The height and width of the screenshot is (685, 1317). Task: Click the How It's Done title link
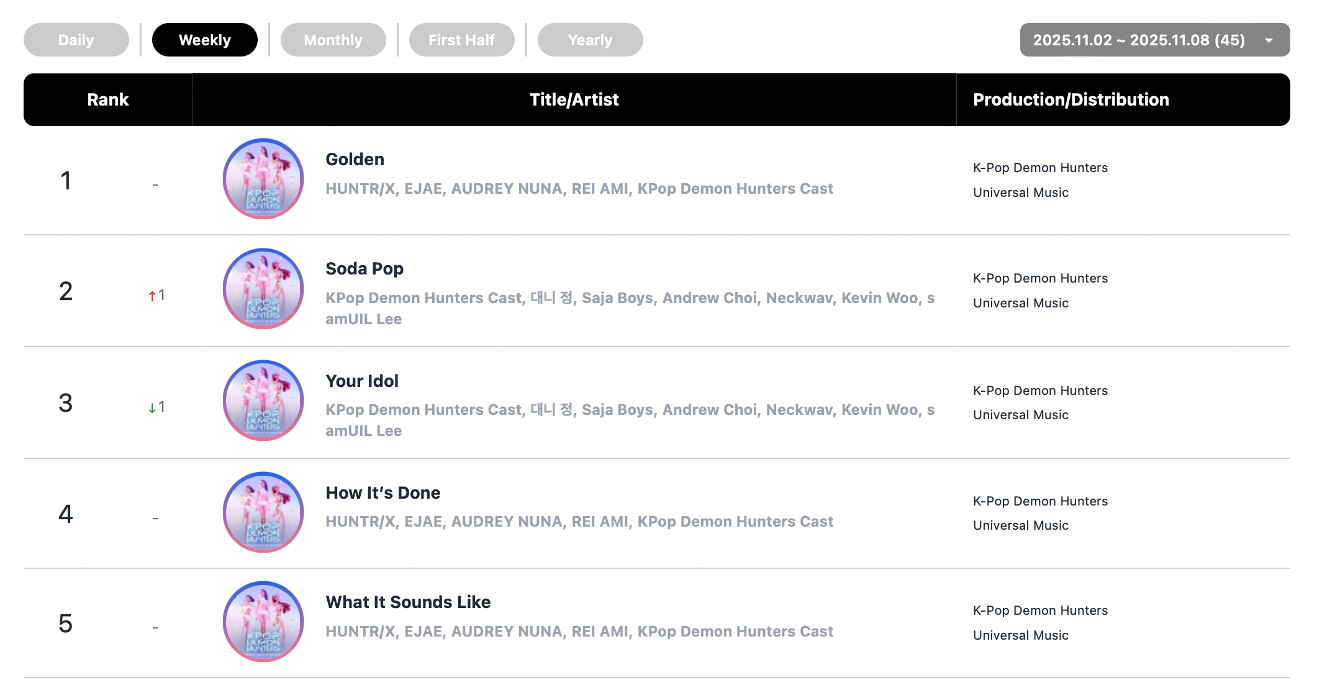click(383, 492)
